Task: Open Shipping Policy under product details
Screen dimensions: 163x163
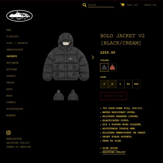Action: [114, 152]
